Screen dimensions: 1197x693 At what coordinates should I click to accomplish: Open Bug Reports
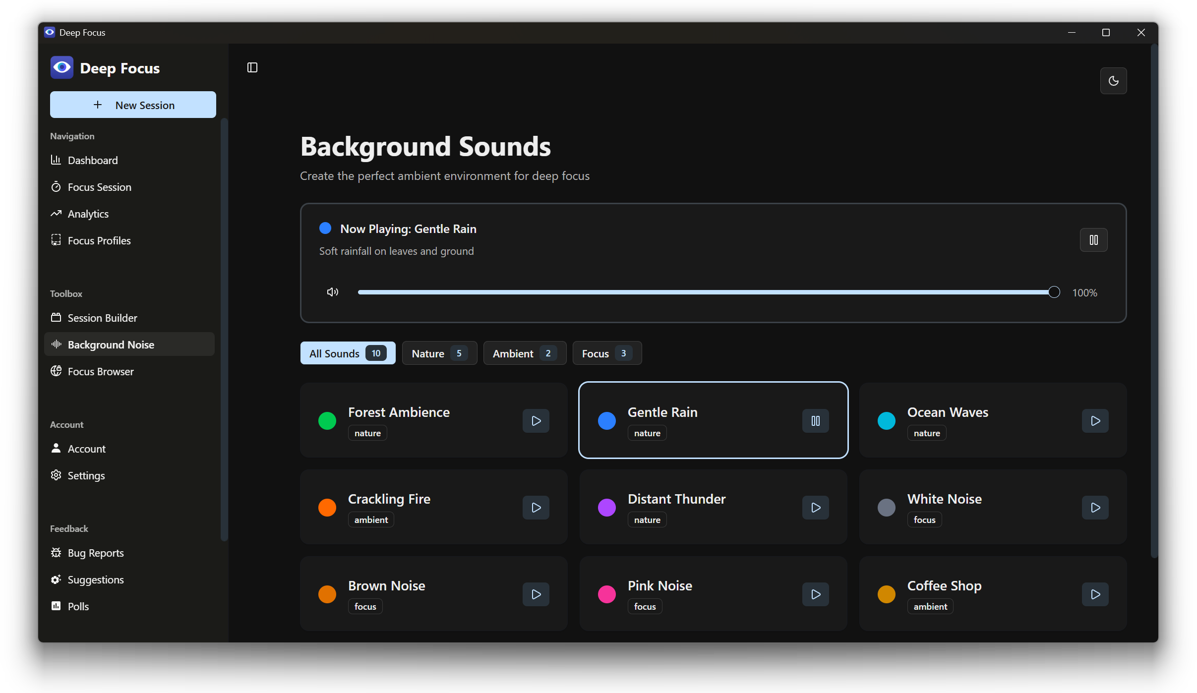tap(129, 553)
